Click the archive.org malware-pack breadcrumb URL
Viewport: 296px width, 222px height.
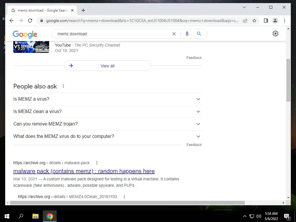(x=51, y=163)
